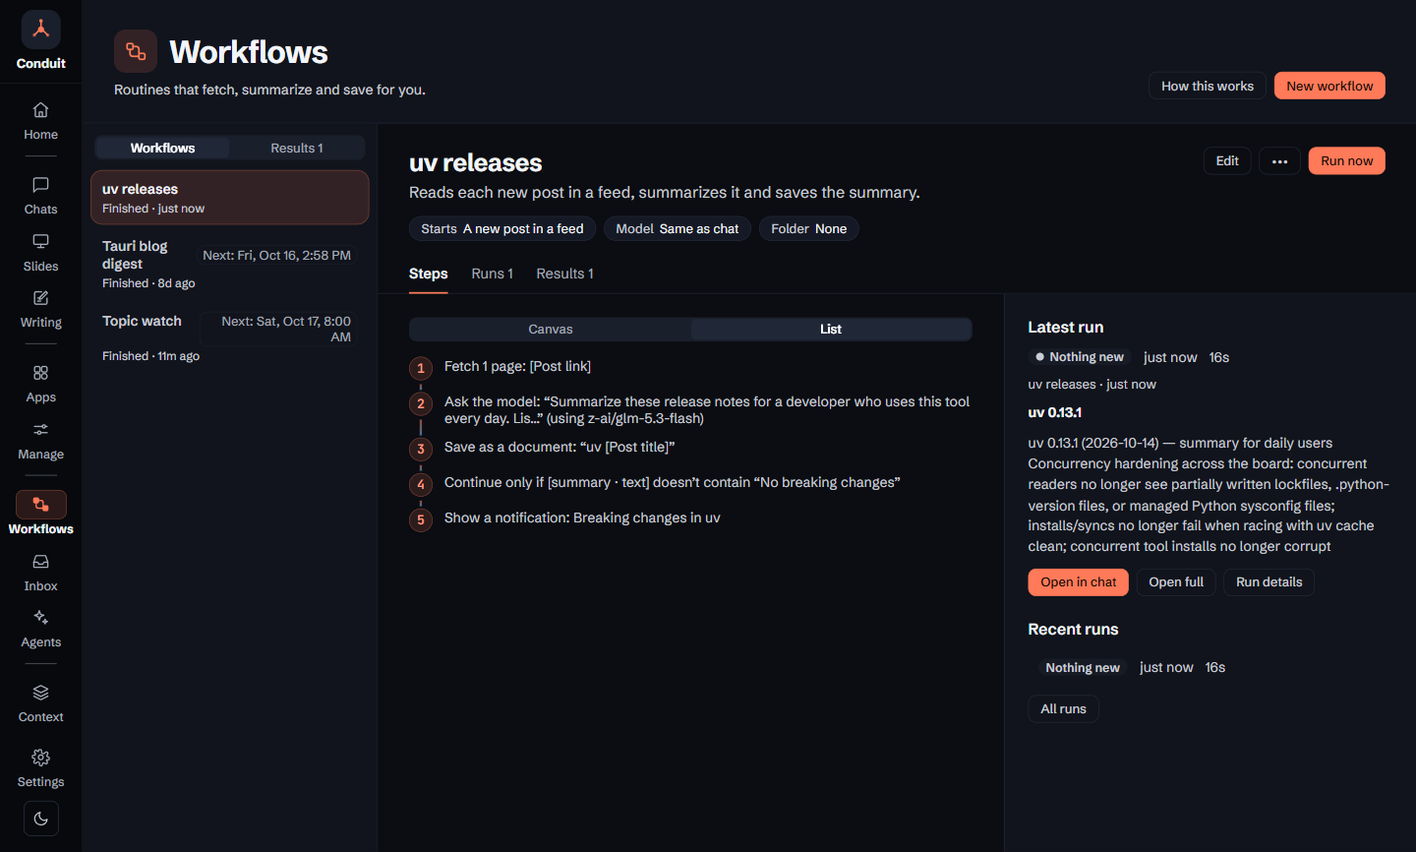This screenshot has height=852, width=1416.
Task: Go to Home in sidebar
Action: tap(40, 122)
